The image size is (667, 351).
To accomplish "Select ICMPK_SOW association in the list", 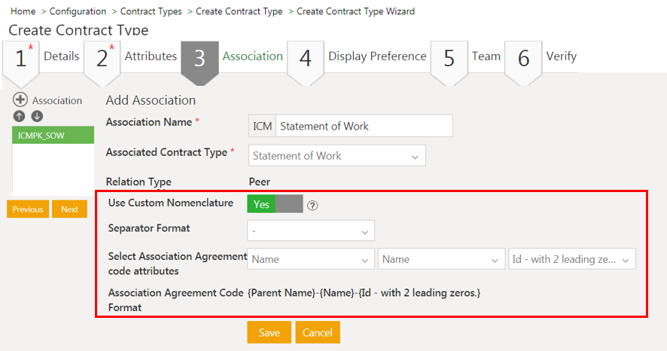I will click(x=53, y=135).
